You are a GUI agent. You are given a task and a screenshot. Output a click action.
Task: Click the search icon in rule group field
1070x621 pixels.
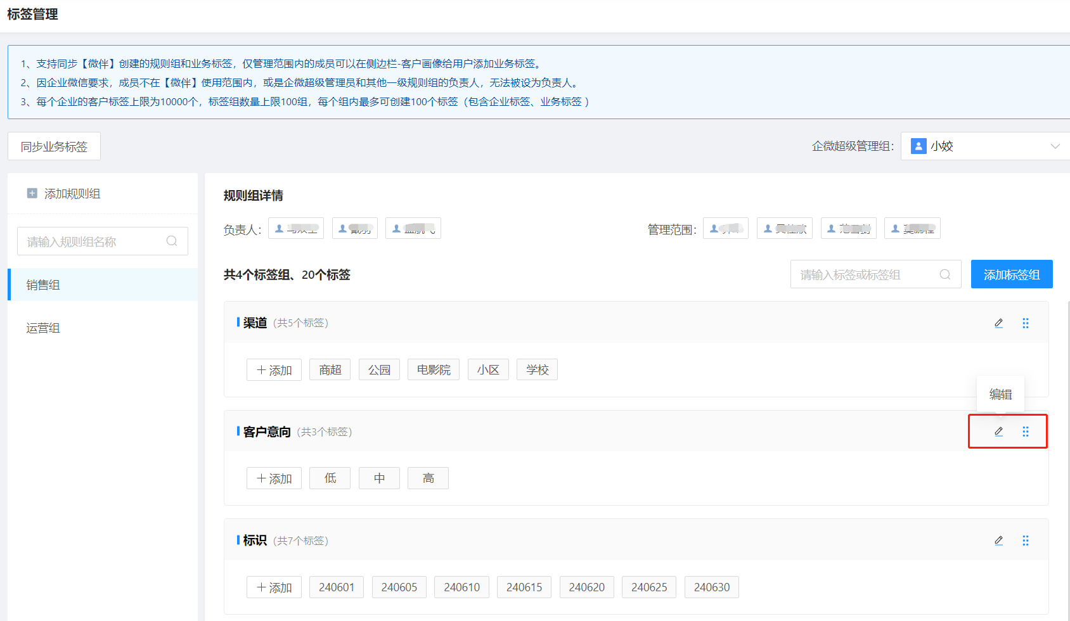click(x=172, y=241)
